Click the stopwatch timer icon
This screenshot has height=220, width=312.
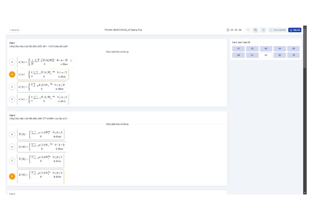(228, 30)
